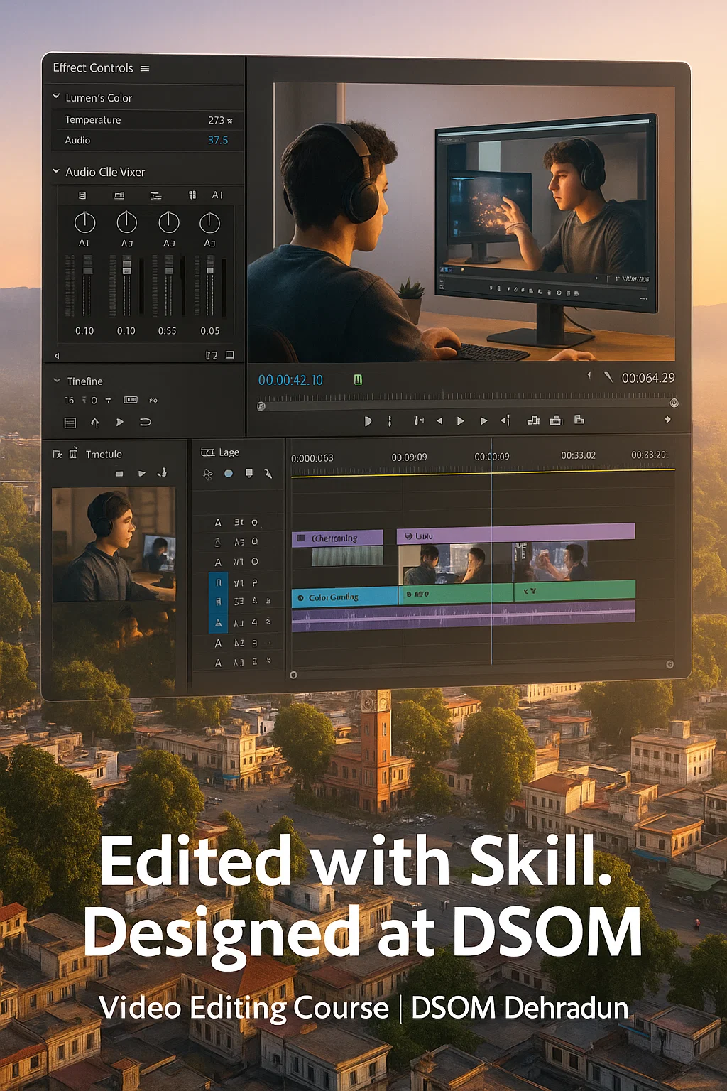Toggle the third blue highlighted track target

click(x=218, y=622)
